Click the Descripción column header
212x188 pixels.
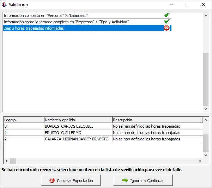click(158, 120)
